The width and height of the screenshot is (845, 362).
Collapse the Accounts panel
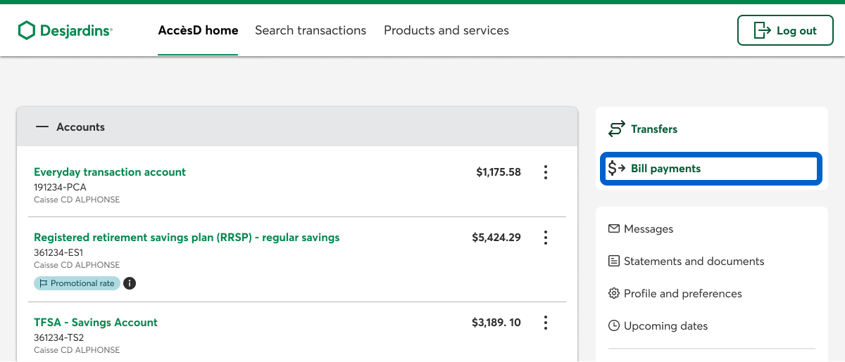(x=42, y=127)
